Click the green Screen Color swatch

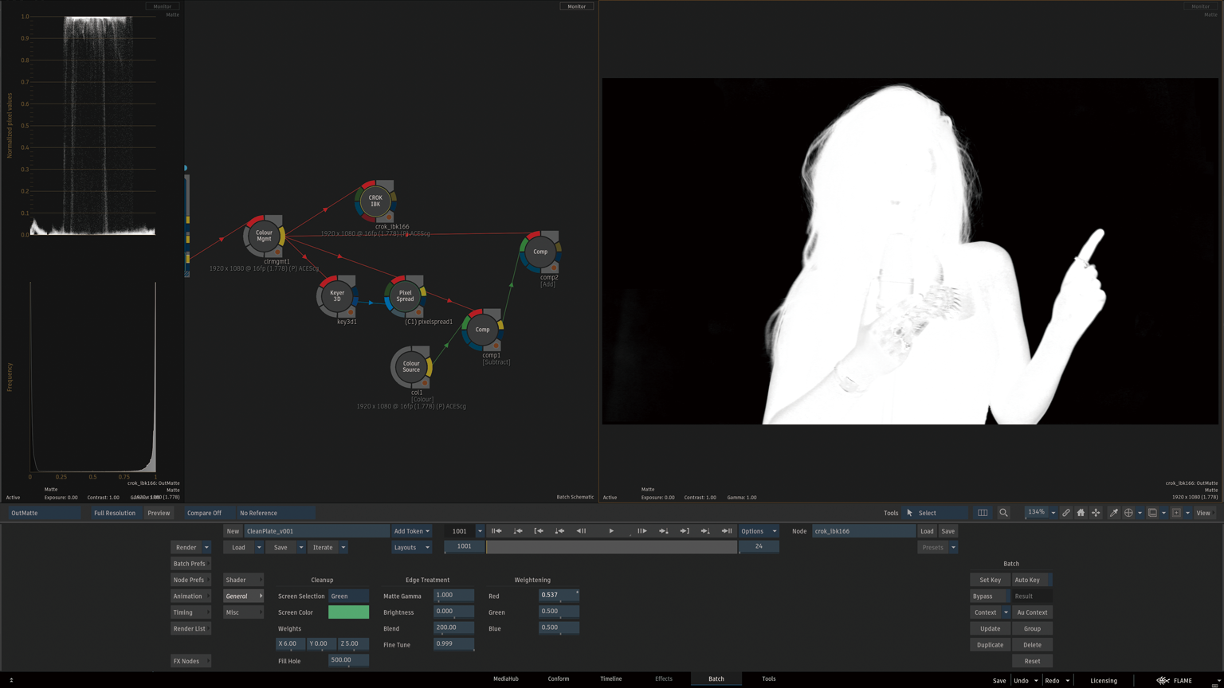click(348, 612)
